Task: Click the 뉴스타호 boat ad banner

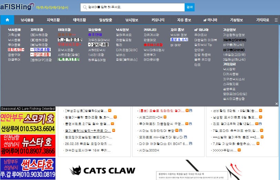Action: tap(28, 145)
